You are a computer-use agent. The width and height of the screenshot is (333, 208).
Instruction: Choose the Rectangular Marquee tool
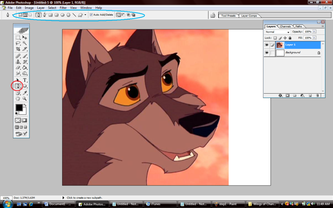(x=18, y=38)
